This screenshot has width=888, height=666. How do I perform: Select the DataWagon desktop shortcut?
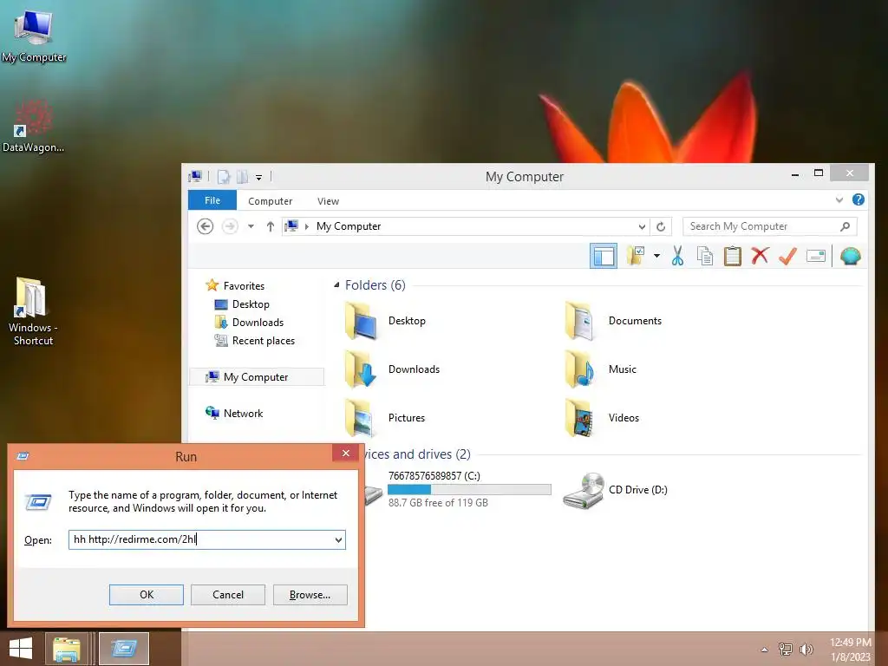pos(34,127)
